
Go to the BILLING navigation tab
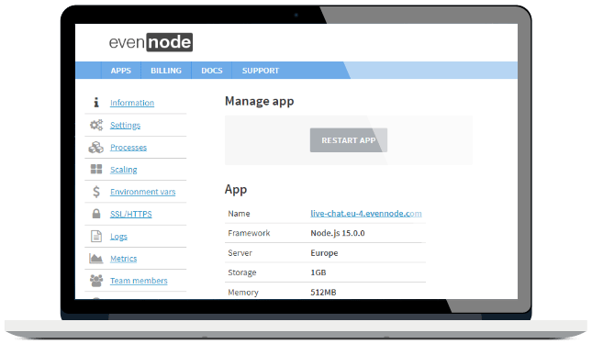point(166,71)
